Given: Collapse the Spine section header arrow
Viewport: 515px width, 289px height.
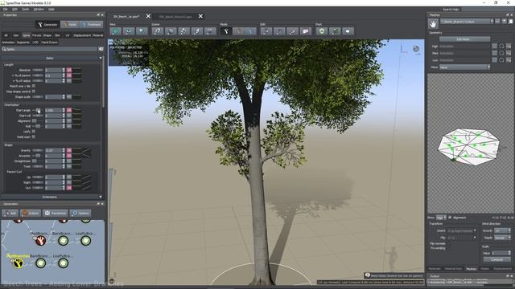Looking at the screenshot, I should tap(101, 58).
